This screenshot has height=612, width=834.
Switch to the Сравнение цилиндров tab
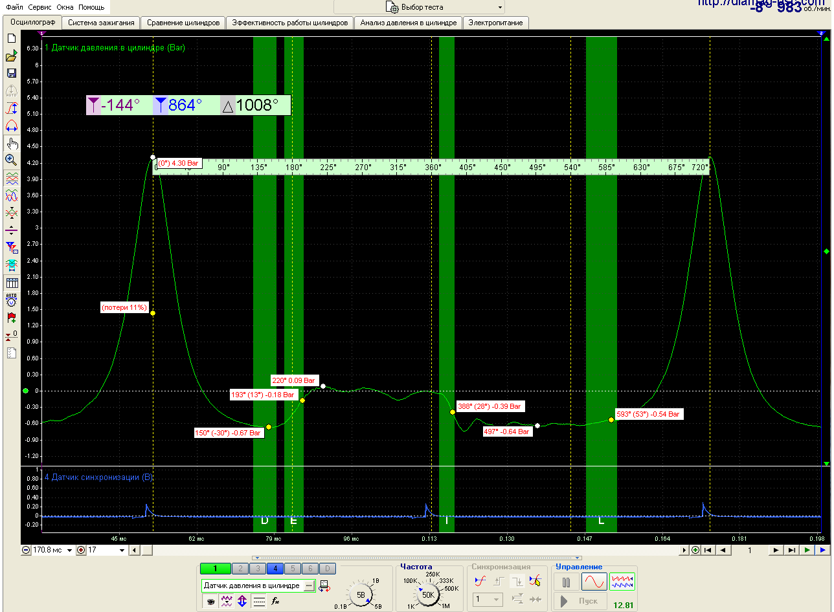(183, 23)
